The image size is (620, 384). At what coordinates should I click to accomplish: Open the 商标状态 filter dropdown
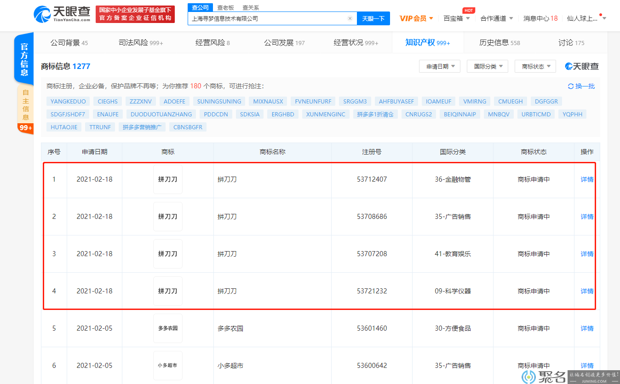tap(535, 67)
